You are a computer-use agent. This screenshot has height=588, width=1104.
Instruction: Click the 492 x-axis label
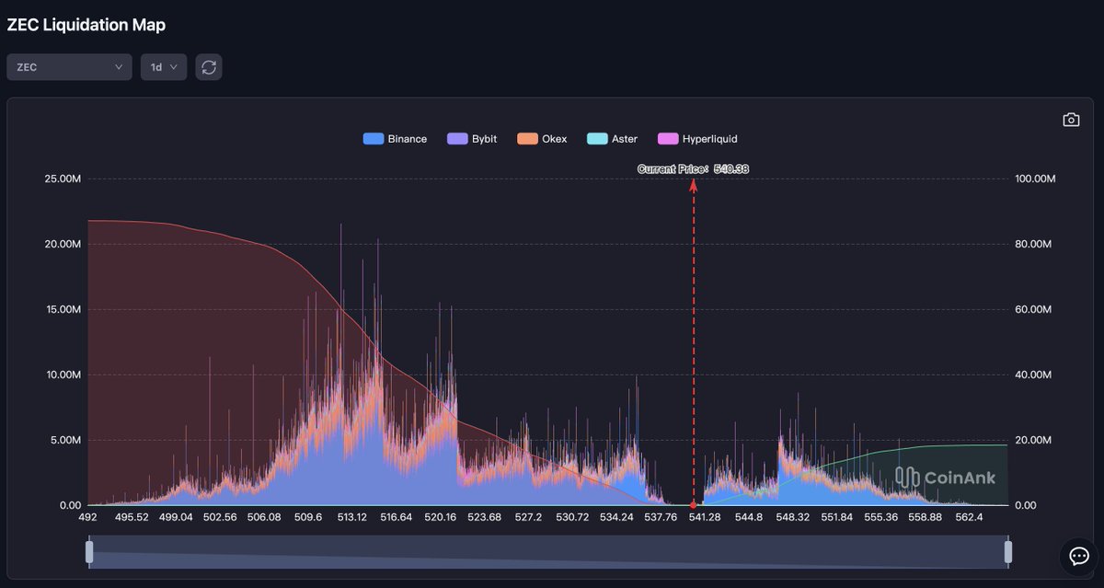[x=88, y=517]
